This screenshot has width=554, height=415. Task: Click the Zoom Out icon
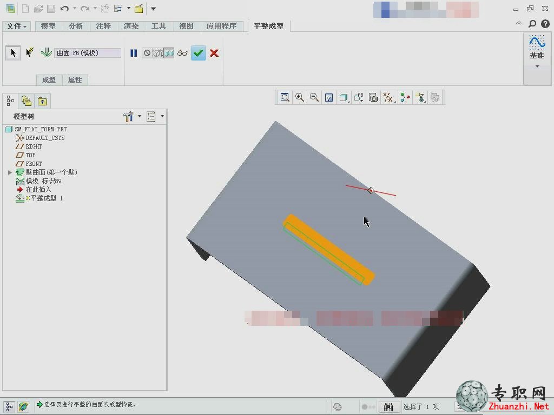[x=314, y=97]
